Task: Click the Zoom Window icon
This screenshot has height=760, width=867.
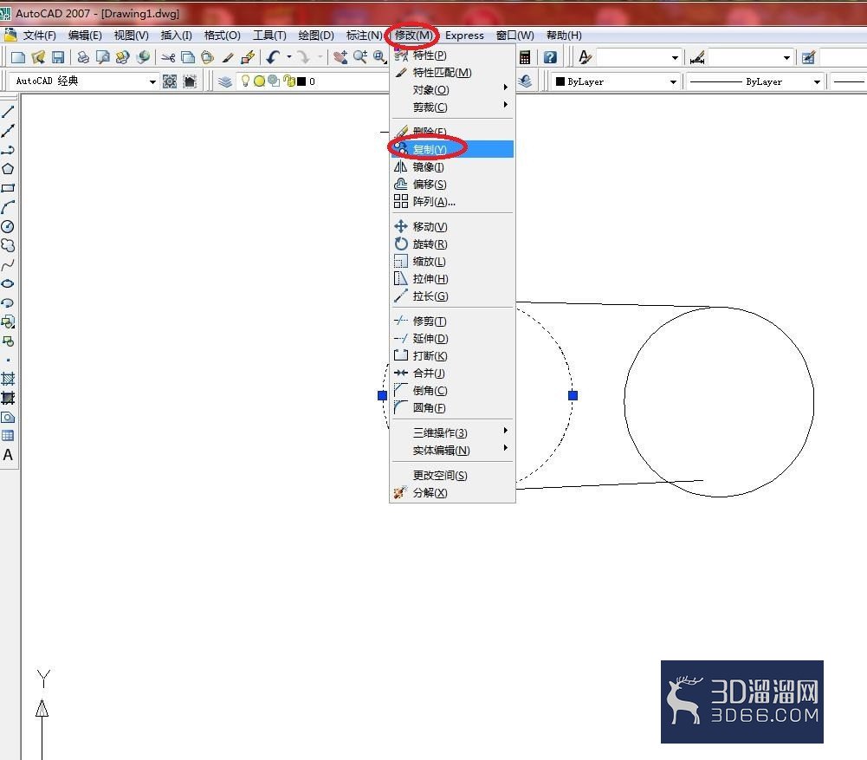Action: coord(379,57)
